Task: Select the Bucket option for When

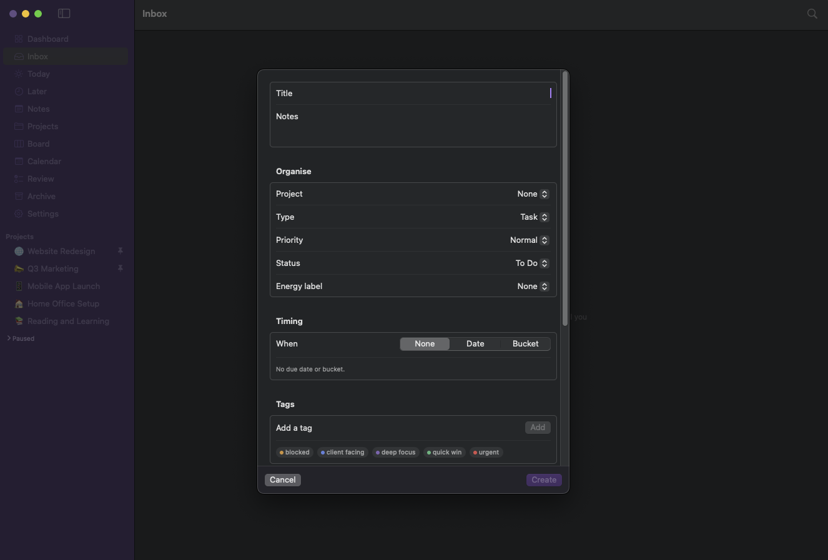Action: 525,344
